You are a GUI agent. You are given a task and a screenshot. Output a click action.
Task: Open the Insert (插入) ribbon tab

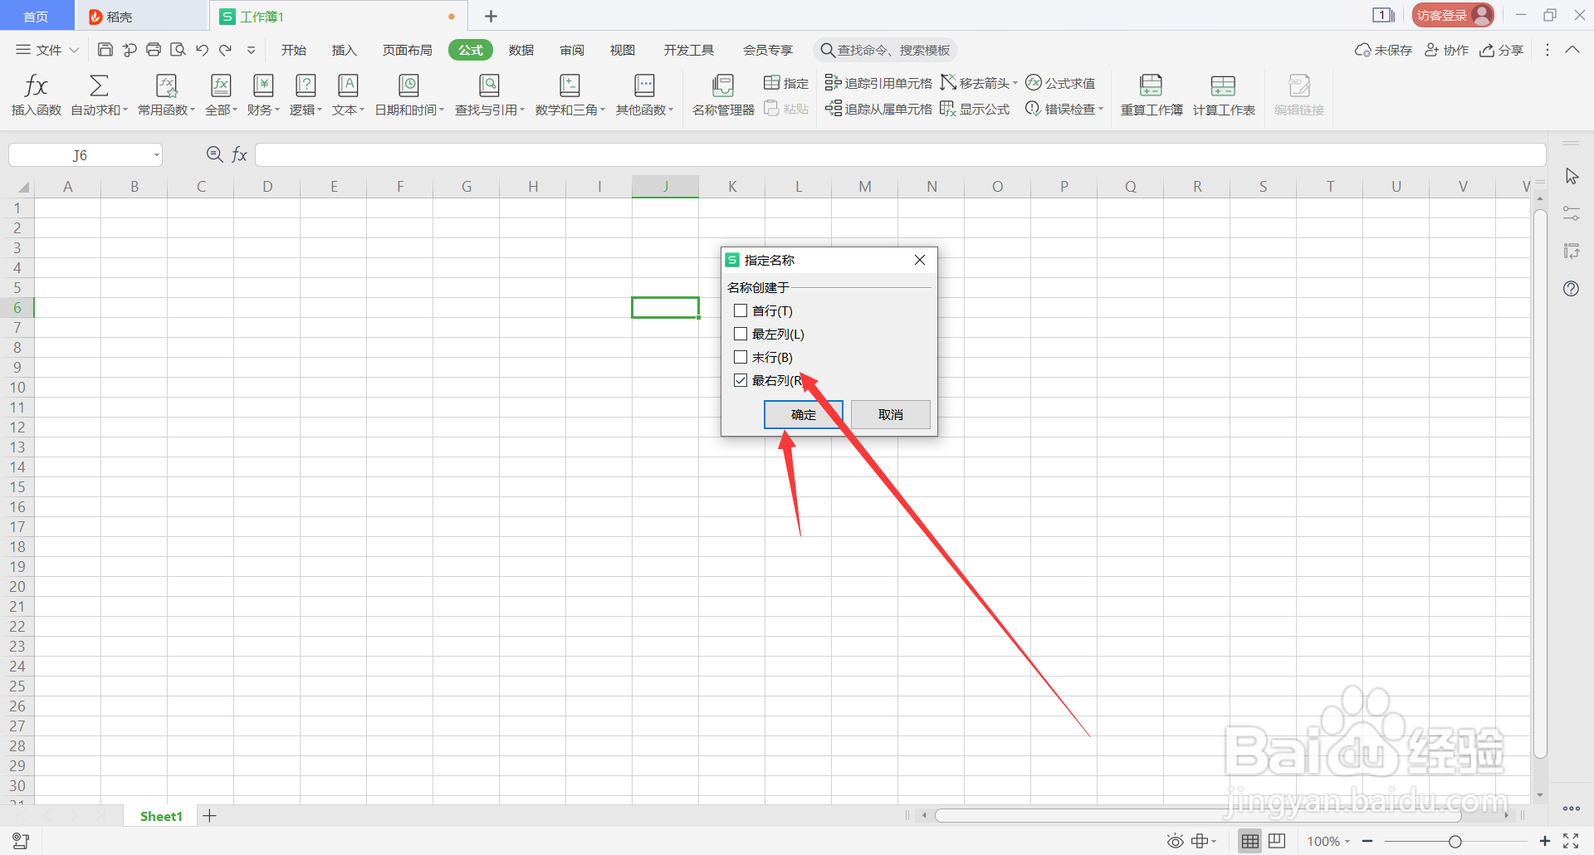pyautogui.click(x=344, y=50)
